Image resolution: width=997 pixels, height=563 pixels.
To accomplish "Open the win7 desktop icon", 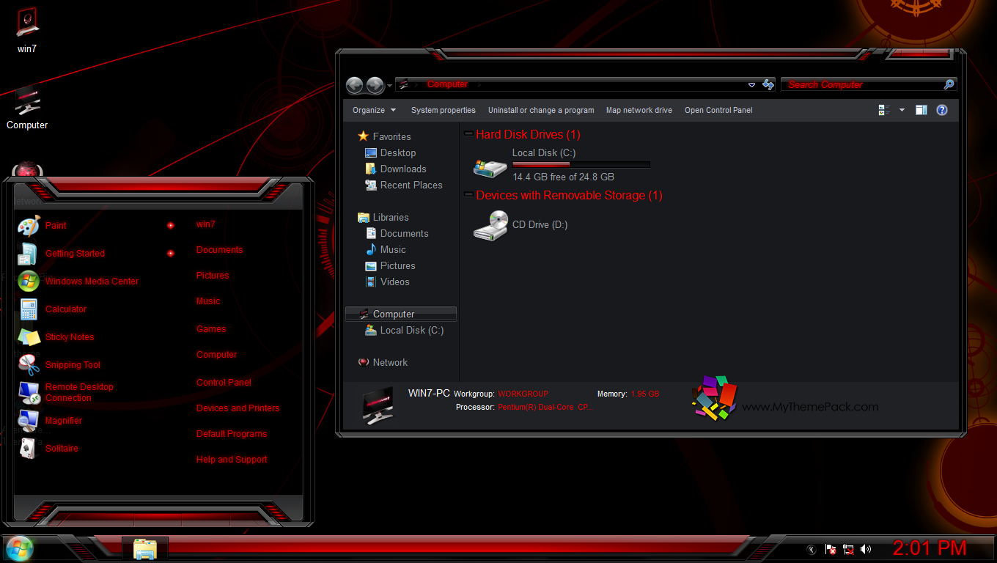I will coord(27,31).
